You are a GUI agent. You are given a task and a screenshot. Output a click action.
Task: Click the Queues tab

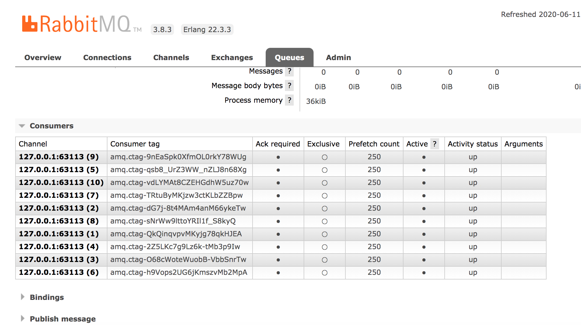(x=289, y=57)
